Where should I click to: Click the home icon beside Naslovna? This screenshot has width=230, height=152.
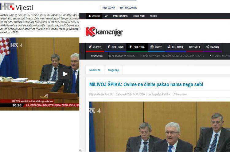[x=89, y=16]
